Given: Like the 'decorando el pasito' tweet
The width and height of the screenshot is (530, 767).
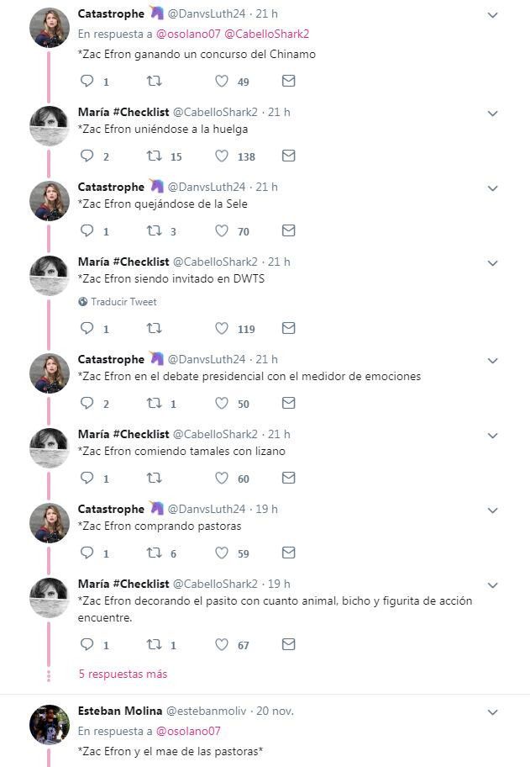Looking at the screenshot, I should point(222,645).
